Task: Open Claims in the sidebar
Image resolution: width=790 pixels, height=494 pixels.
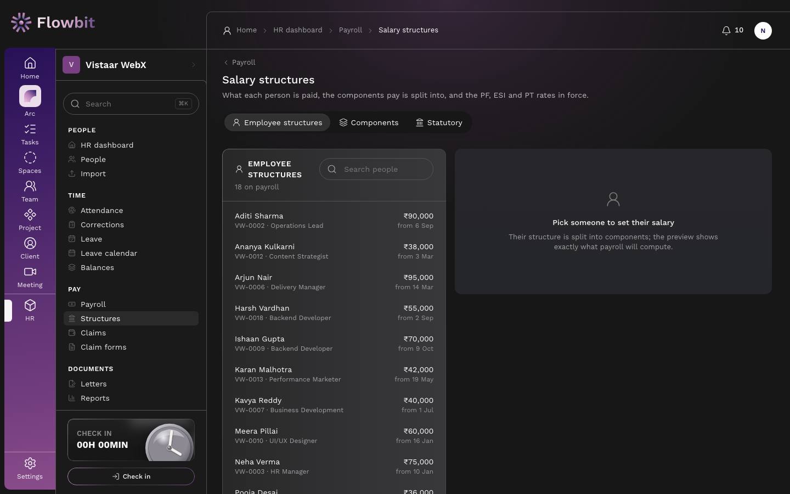Action: (x=131, y=333)
